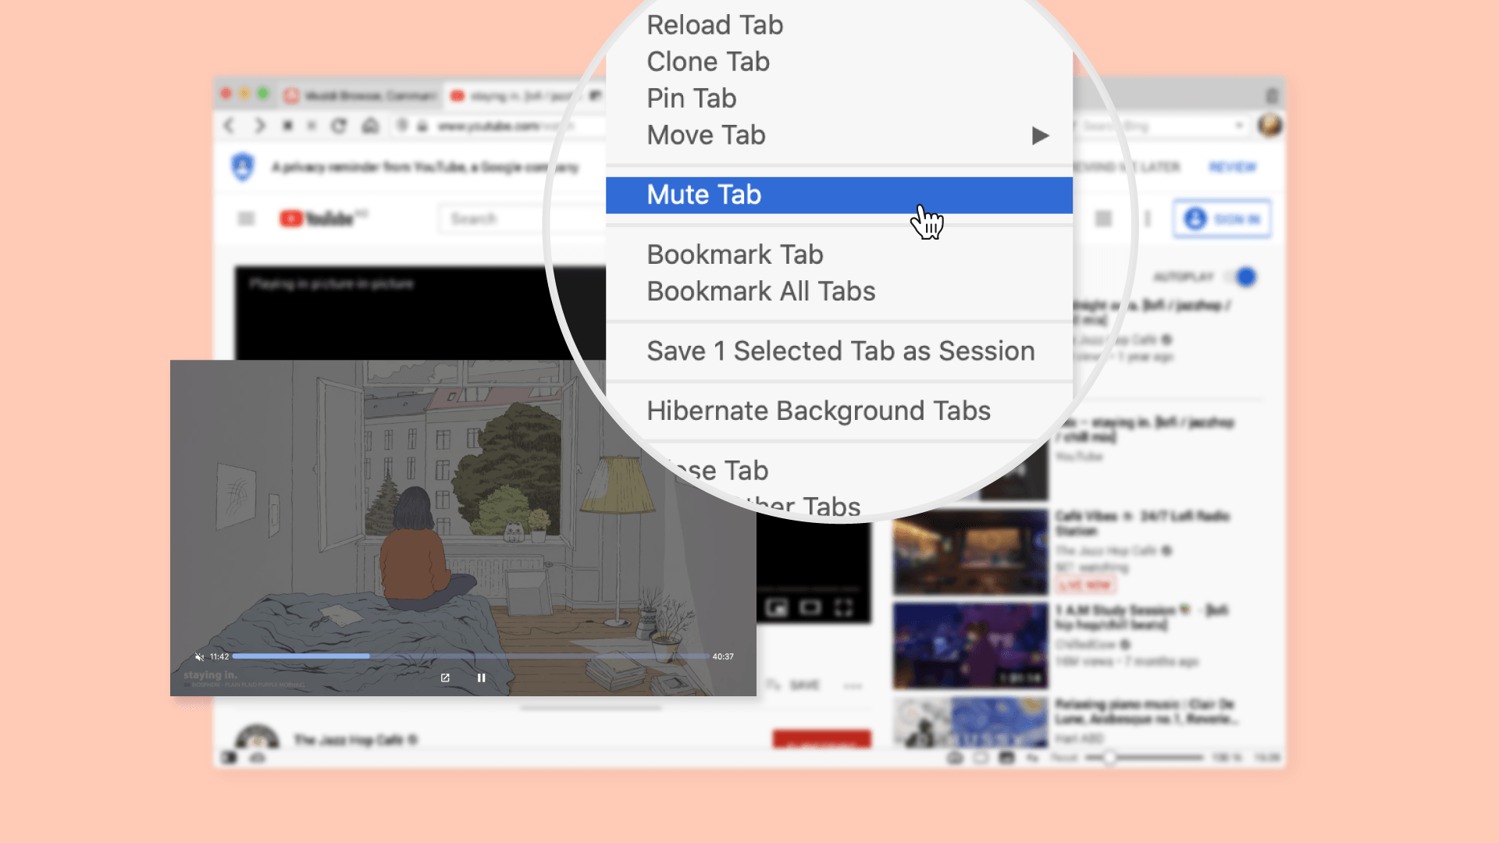The width and height of the screenshot is (1499, 843).
Task: Select Hibernate Background Tabs in the context menu
Action: pyautogui.click(x=818, y=411)
